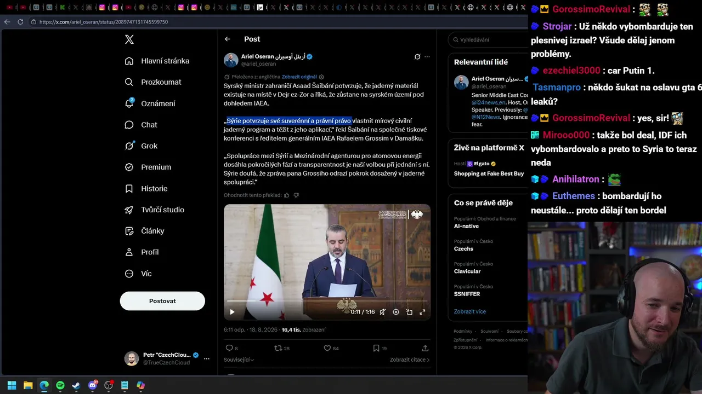702x394 pixels.
Task: Click the Grok explain icon on post
Action: click(417, 56)
